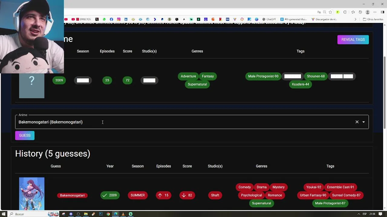Click the red Bakemonogatari guess chip
This screenshot has width=387, height=217.
pyautogui.click(x=72, y=195)
